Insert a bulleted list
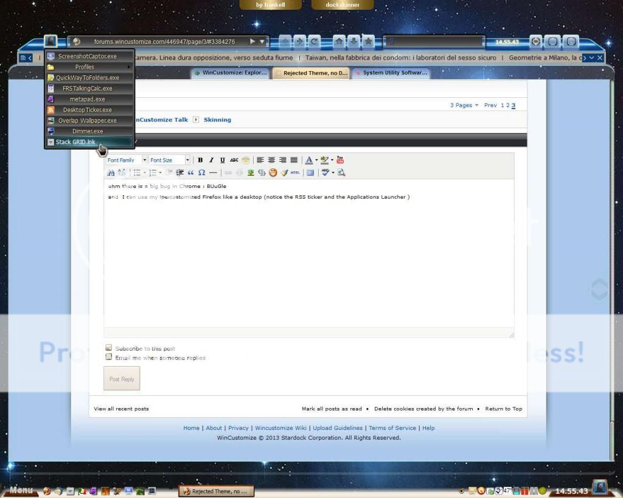Screen dimensions: 623x498 (137, 172)
